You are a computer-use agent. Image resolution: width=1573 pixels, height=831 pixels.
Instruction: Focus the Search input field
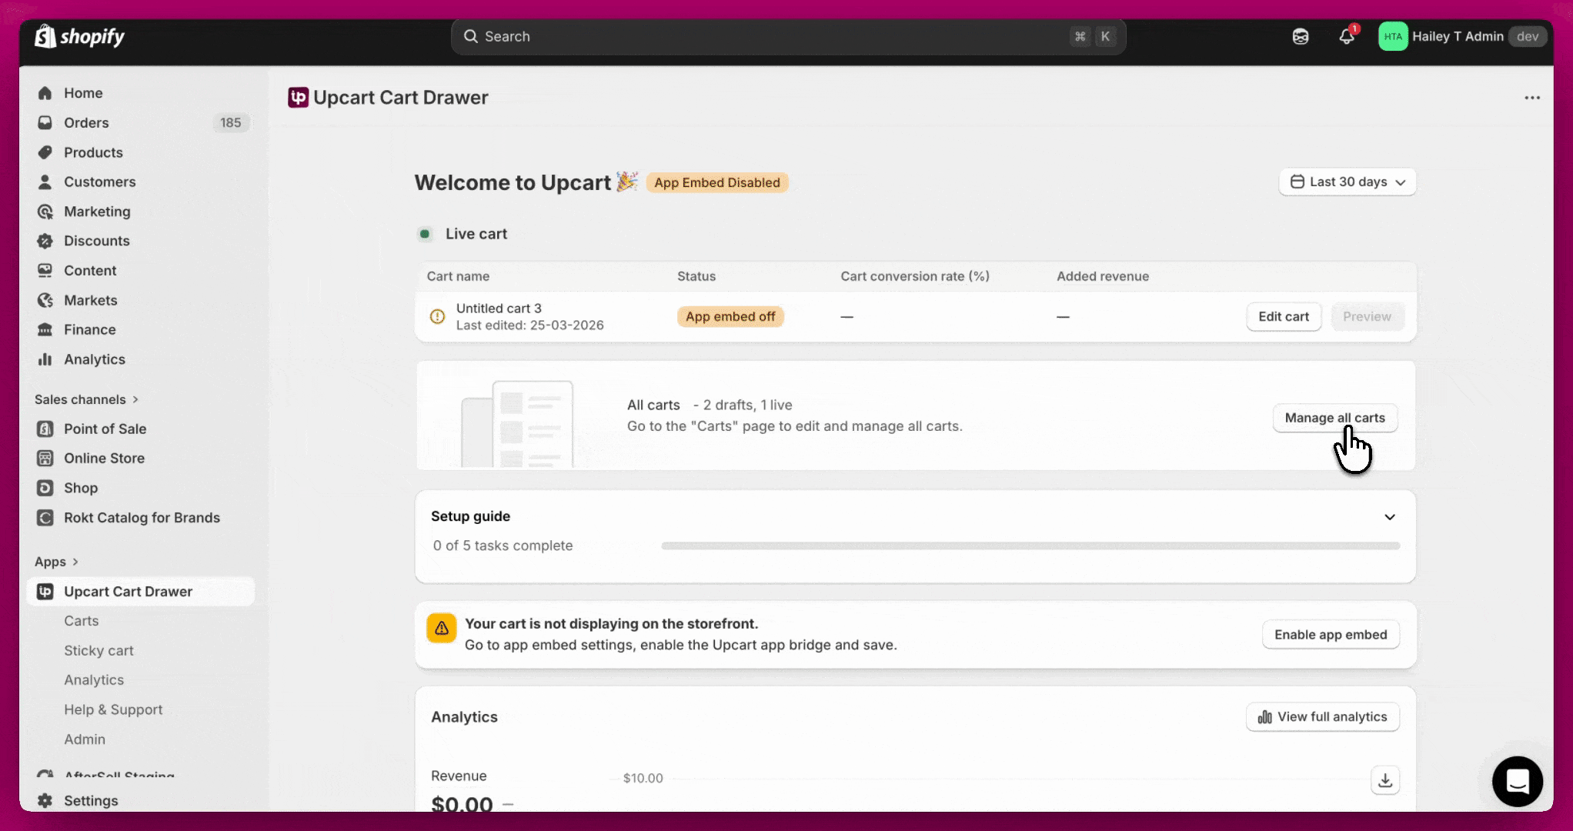[770, 37]
